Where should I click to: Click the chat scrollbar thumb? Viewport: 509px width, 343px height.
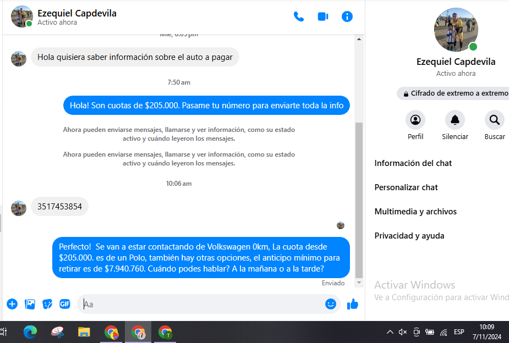[359, 200]
